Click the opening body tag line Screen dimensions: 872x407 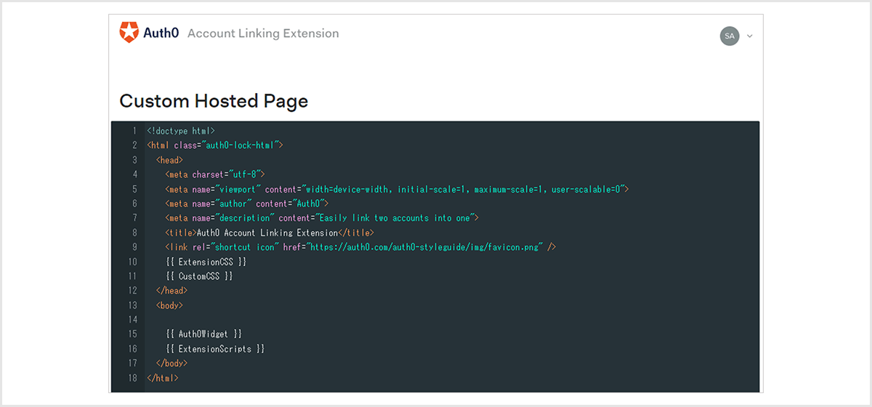pos(169,305)
